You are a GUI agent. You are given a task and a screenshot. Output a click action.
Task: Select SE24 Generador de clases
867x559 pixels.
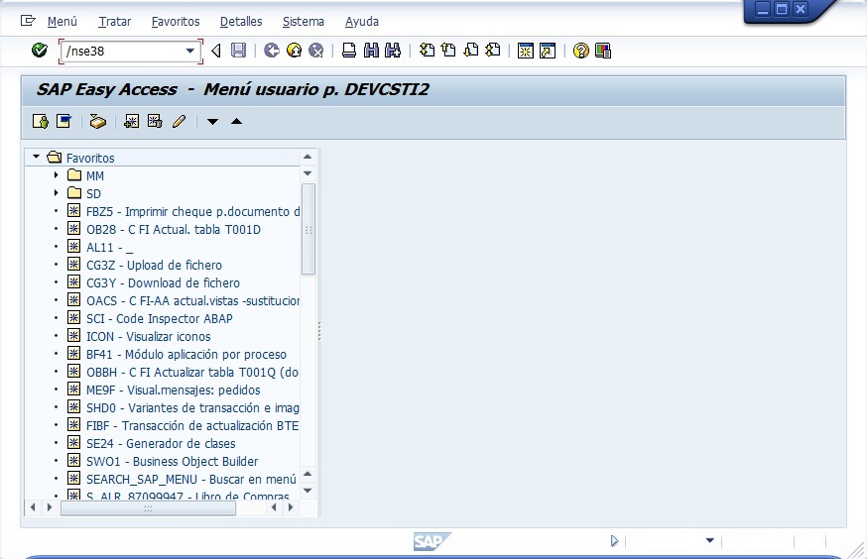(161, 444)
